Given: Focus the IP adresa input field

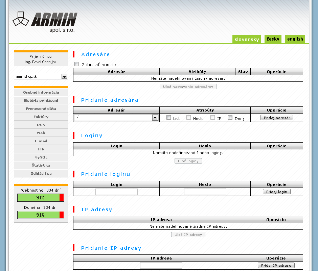Looking at the screenshot, I should (161, 265).
